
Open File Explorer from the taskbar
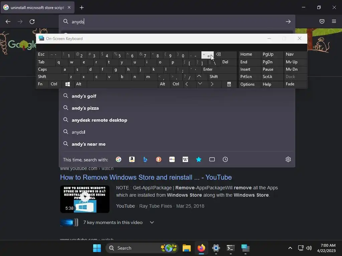tap(186, 248)
